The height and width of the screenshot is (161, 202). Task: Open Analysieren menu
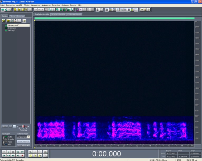coord(46,5)
